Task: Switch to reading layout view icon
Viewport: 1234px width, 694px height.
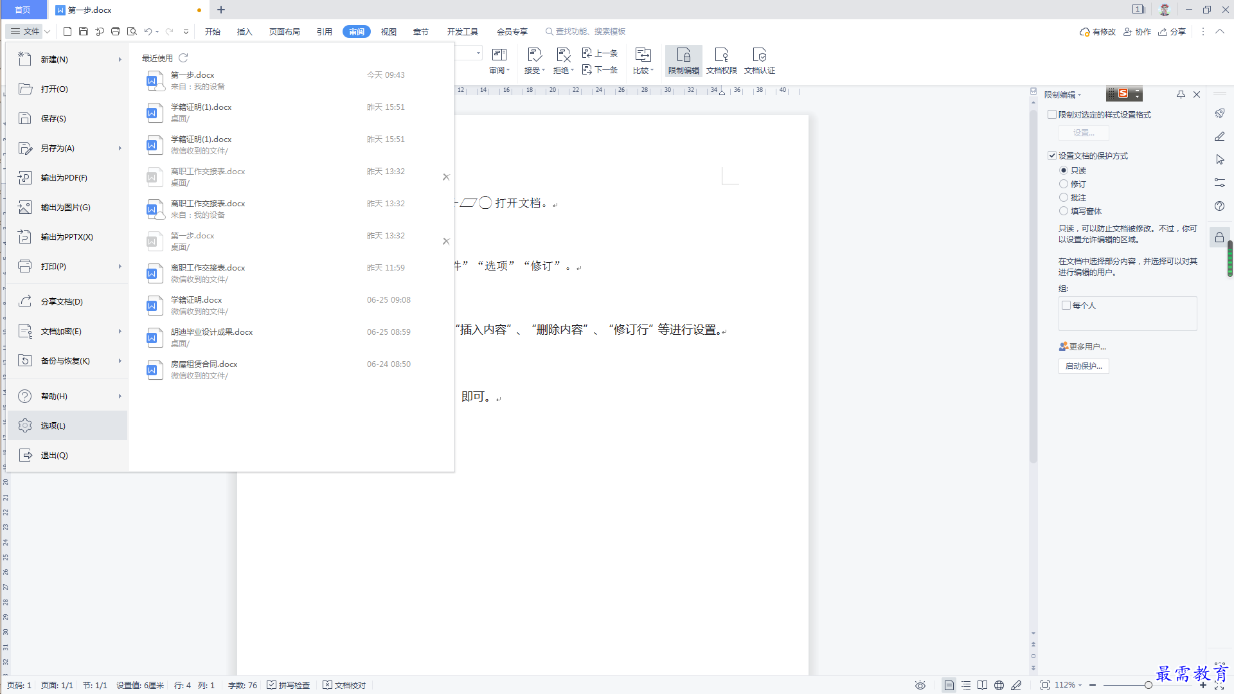Action: click(982, 686)
